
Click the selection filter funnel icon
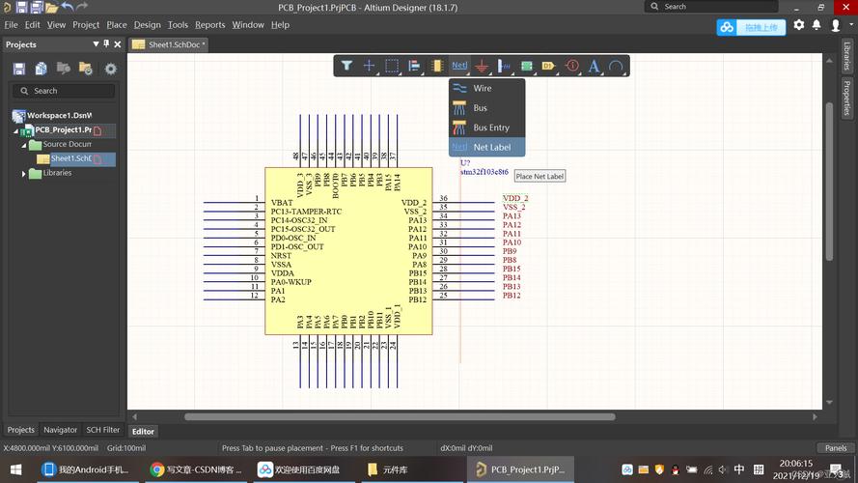pos(346,66)
